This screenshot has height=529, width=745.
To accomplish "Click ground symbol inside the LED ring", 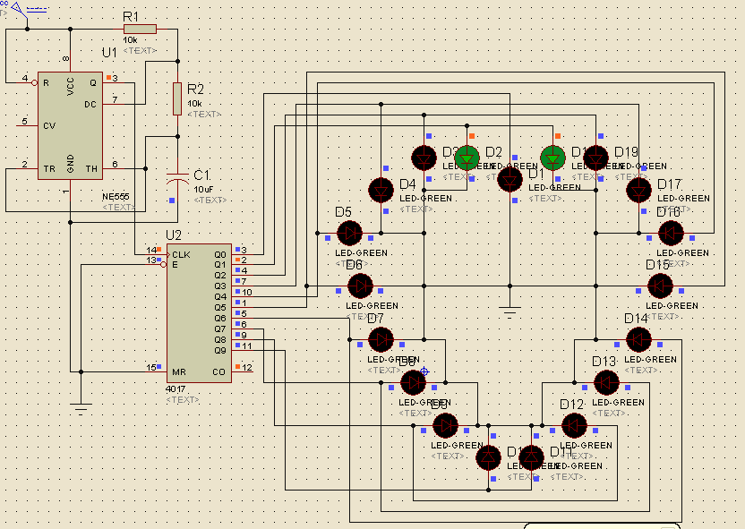I will tap(510, 312).
